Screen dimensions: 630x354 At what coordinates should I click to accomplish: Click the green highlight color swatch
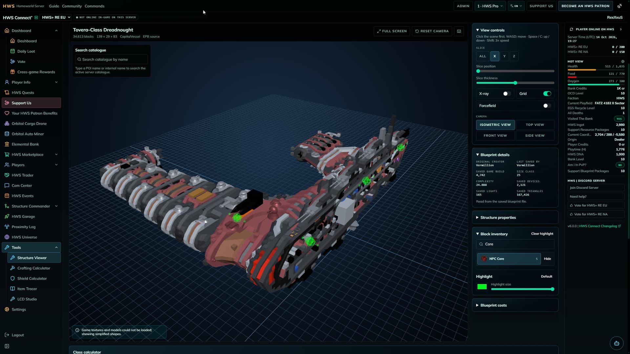tap(482, 287)
